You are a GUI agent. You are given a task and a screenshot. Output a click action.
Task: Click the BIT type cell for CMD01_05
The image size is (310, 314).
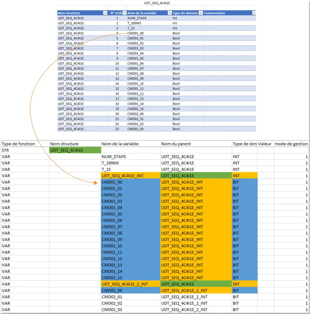tap(244, 214)
